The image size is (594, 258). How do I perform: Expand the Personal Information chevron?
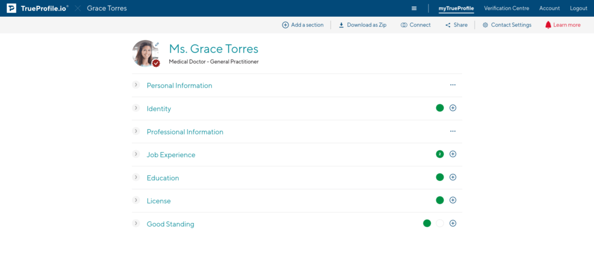136,85
